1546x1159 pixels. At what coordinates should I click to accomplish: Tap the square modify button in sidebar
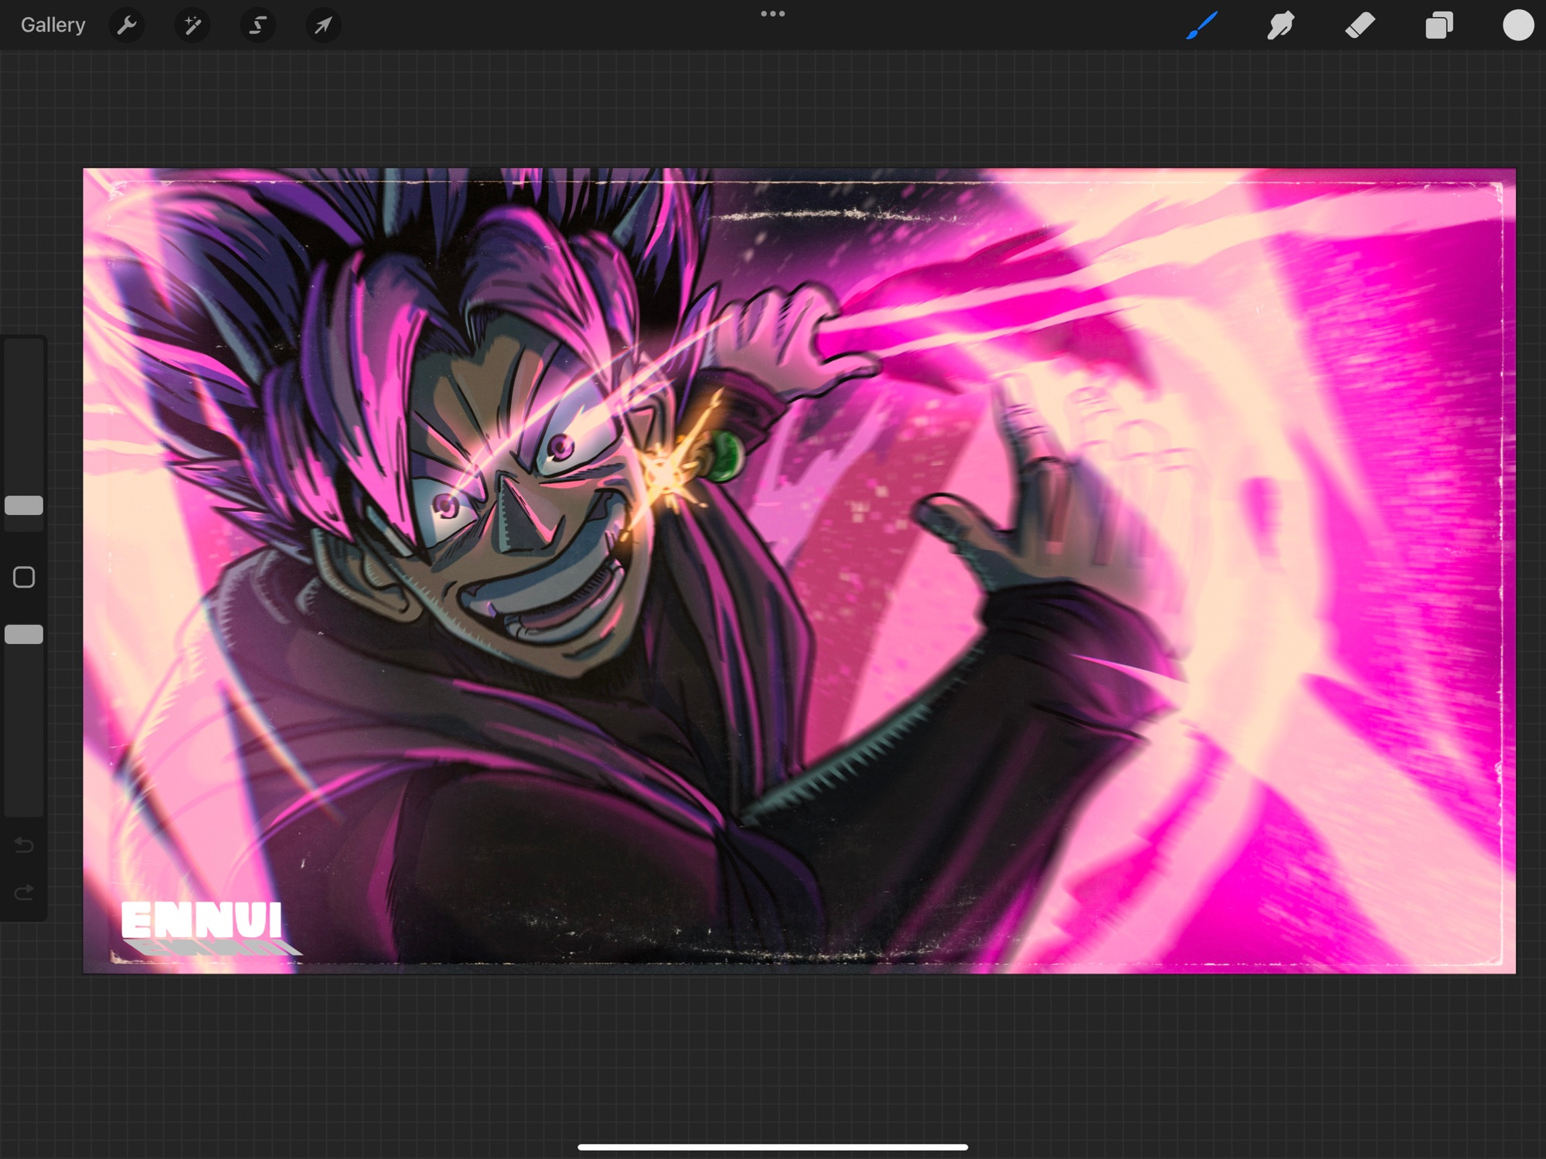point(24,578)
